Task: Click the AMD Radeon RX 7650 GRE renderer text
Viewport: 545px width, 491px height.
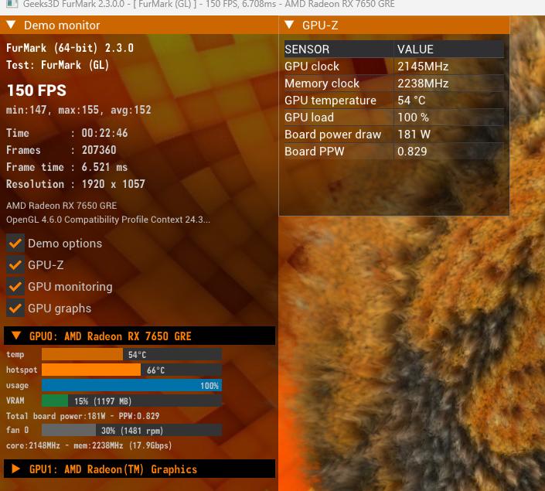Action: click(x=62, y=206)
